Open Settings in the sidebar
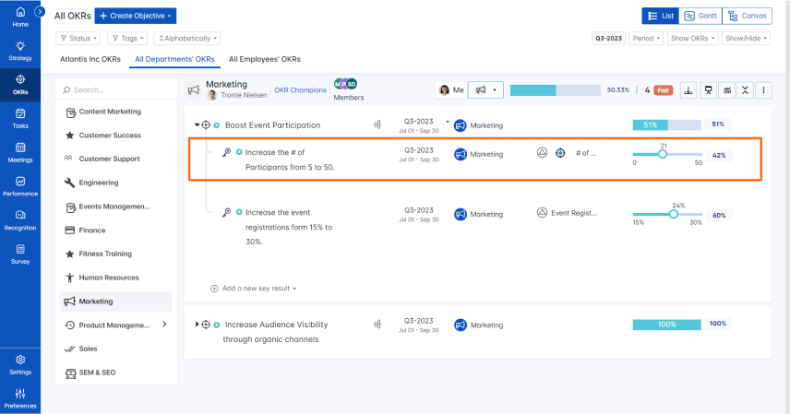The image size is (790, 414). (20, 365)
